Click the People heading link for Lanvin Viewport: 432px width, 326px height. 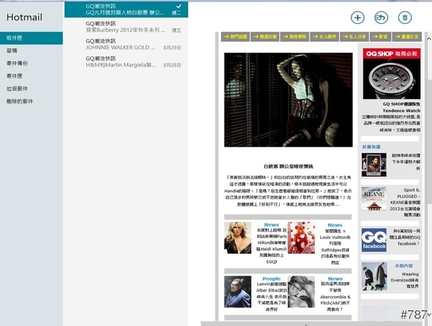point(271,279)
